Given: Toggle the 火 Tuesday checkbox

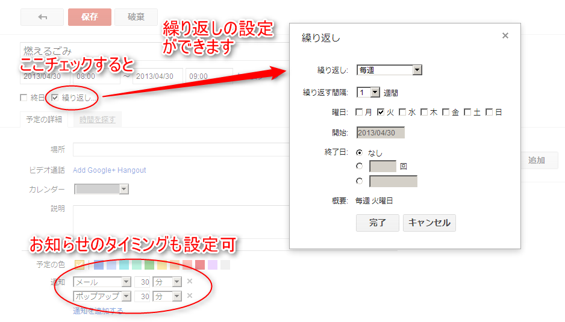Looking at the screenshot, I should pyautogui.click(x=381, y=112).
